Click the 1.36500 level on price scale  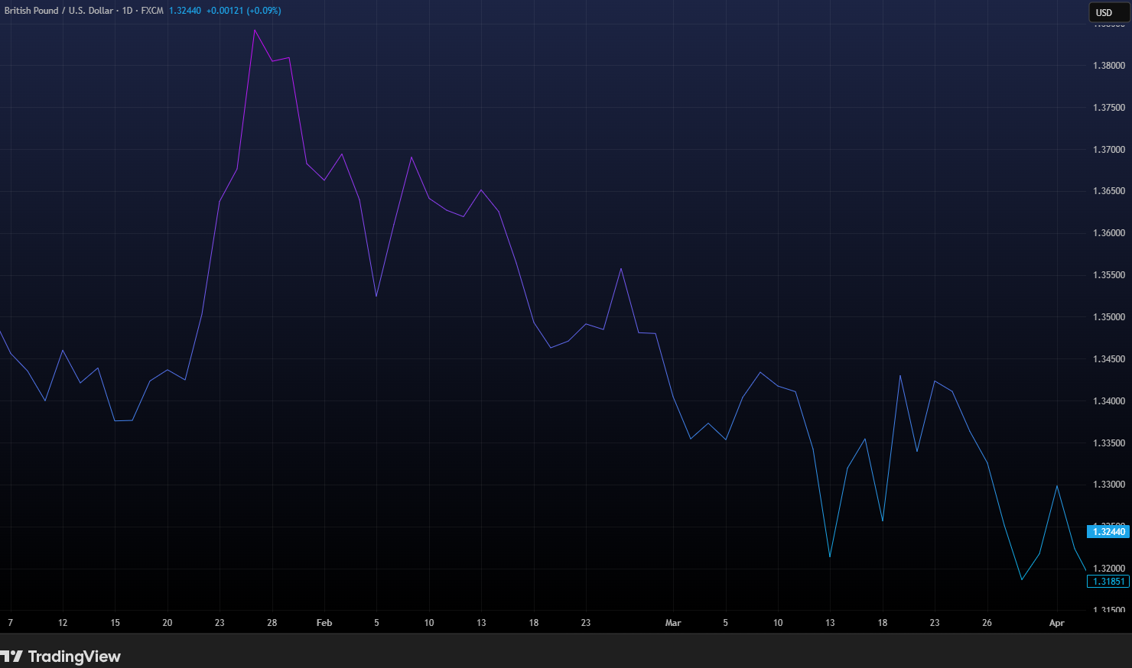click(x=1109, y=191)
